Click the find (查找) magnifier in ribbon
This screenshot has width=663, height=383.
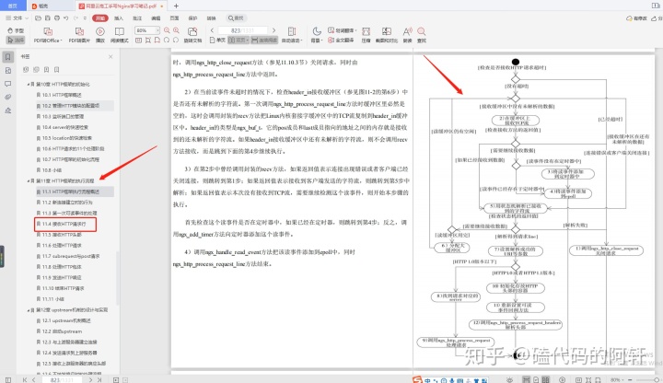[422, 35]
